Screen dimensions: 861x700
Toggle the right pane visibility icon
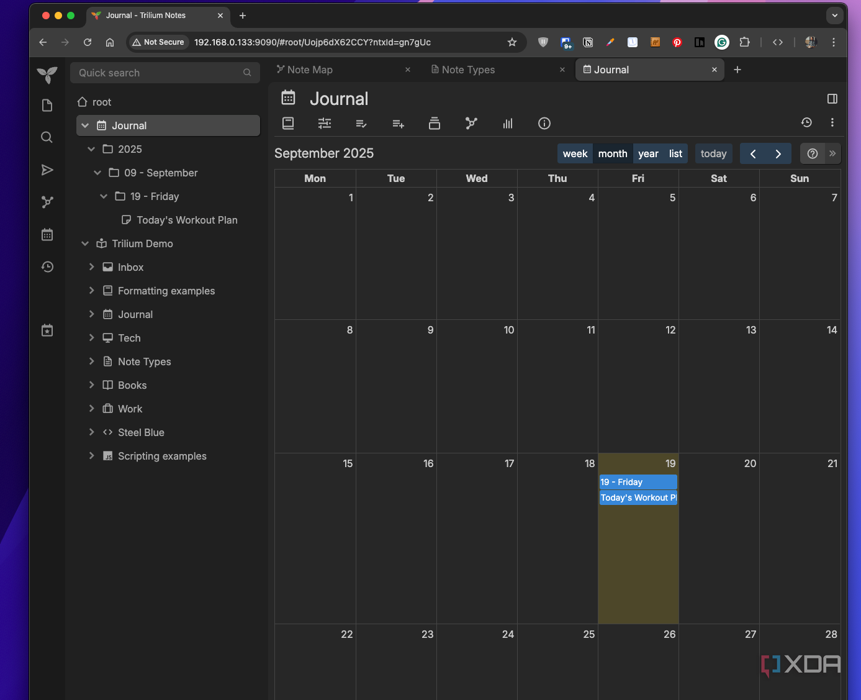pos(832,99)
